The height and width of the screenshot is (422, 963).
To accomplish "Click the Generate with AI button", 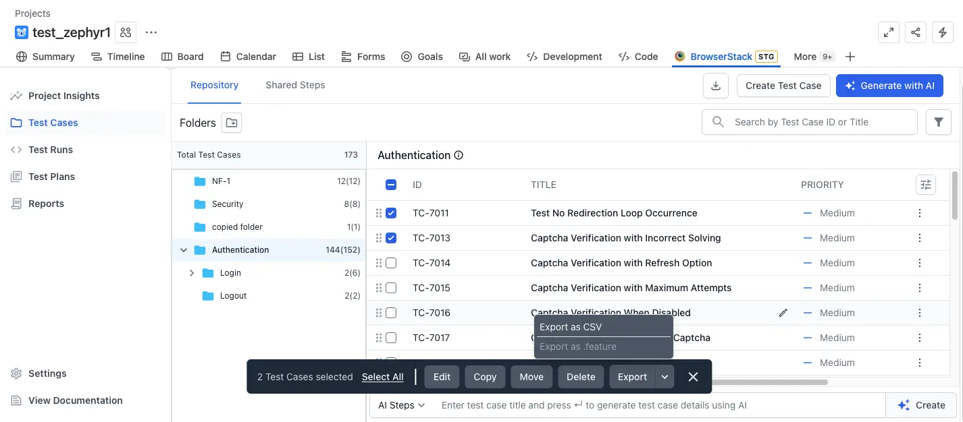I will tap(889, 86).
